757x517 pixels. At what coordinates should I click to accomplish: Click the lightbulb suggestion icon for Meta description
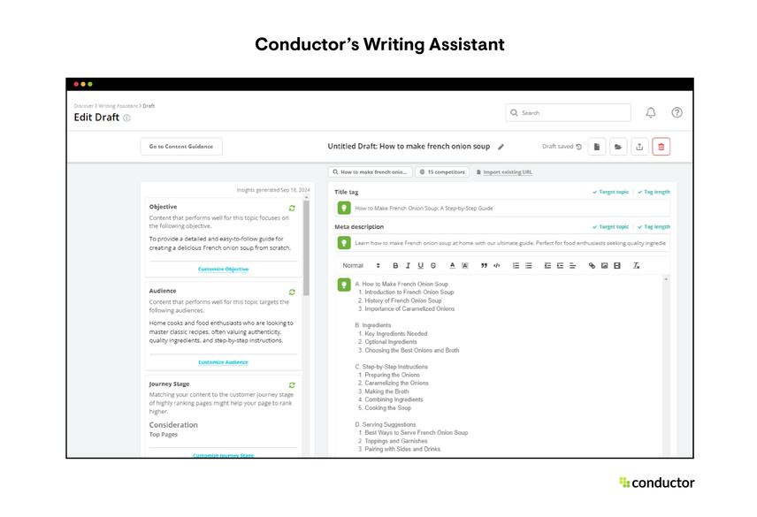pos(344,242)
